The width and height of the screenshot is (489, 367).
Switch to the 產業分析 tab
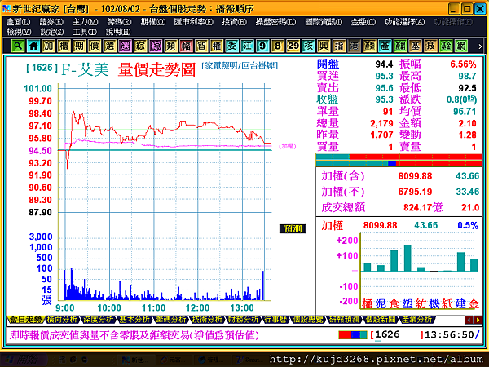point(417,320)
